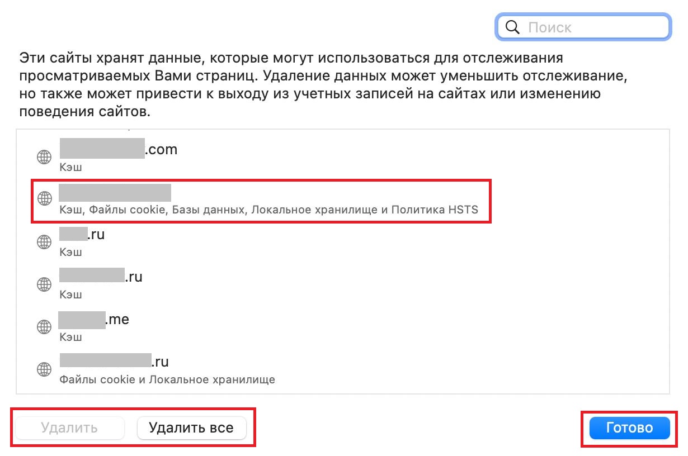Viewport: 688px width, 456px height.
Task: Click the magnifying glass search icon
Action: (513, 27)
